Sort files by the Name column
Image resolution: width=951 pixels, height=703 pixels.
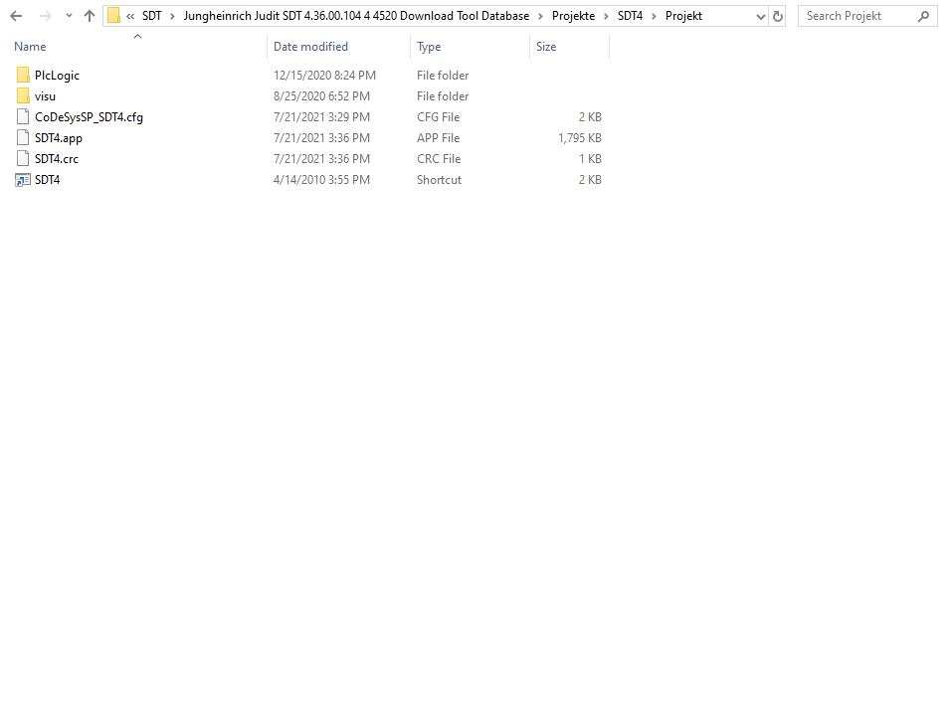[x=30, y=46]
